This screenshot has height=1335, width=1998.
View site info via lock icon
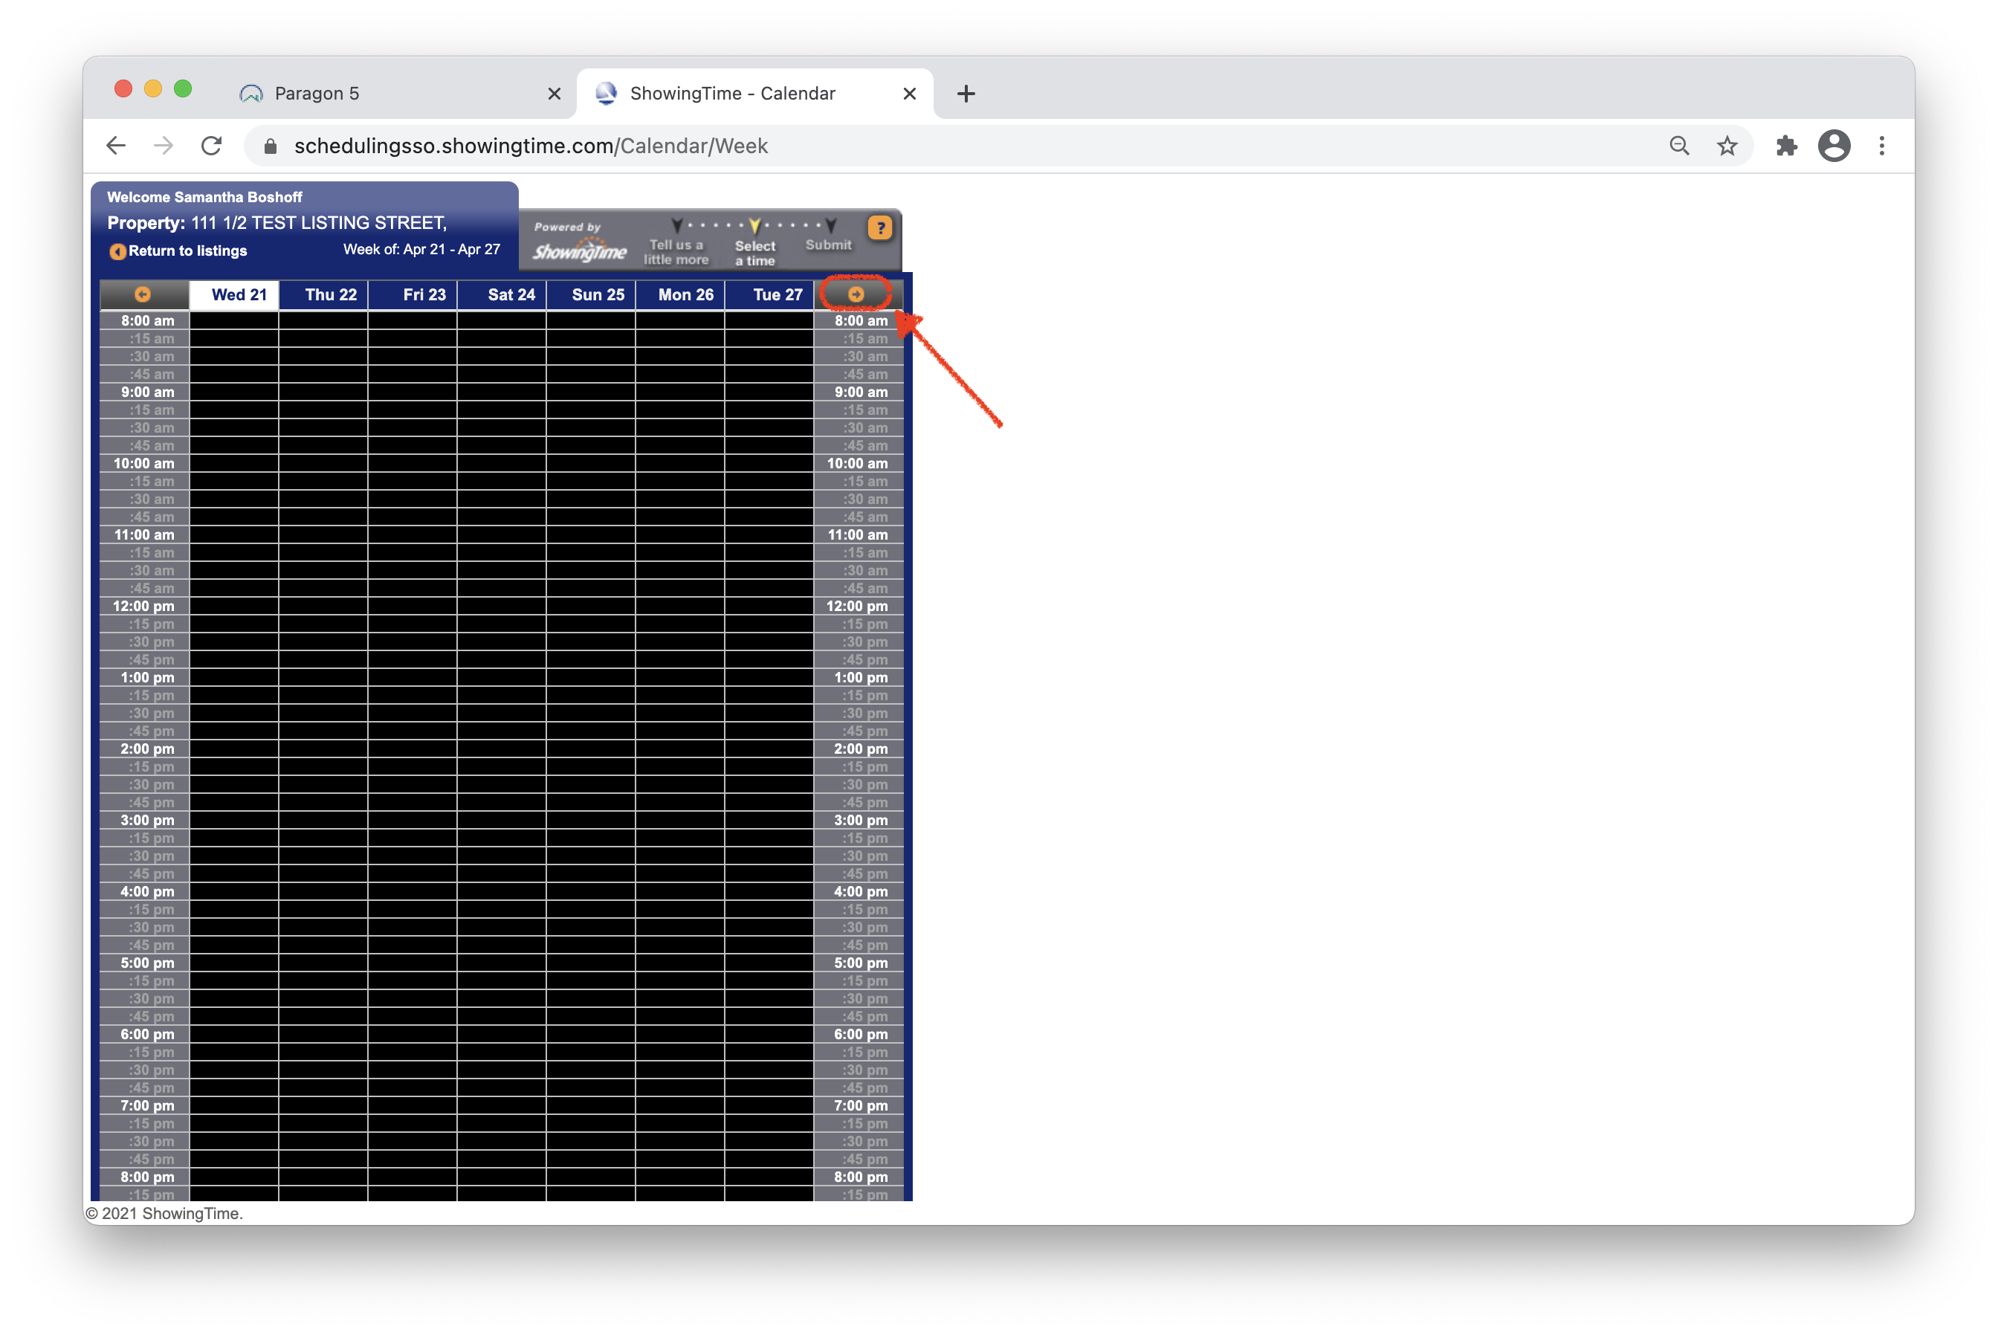point(271,146)
